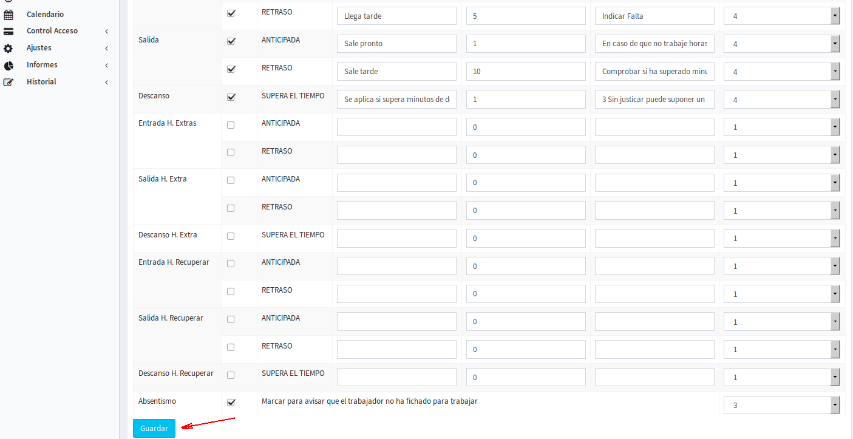Click the Comprobar si ha superado field
This screenshot has height=439, width=853.
pyautogui.click(x=654, y=72)
